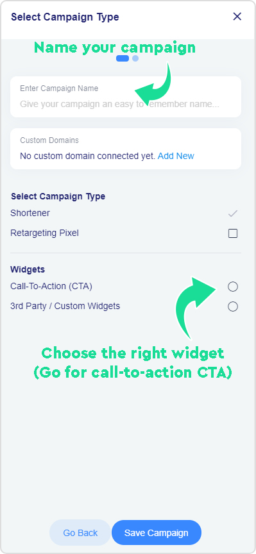The image size is (256, 554).
Task: Click the active first step indicator pill
Action: pos(123,58)
